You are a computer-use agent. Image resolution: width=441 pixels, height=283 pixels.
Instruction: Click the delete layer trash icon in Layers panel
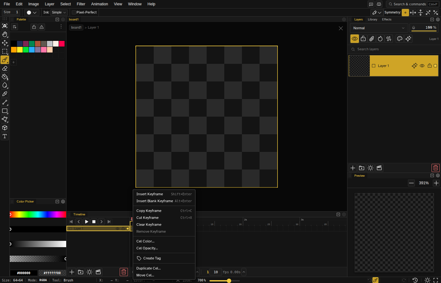coord(435,168)
